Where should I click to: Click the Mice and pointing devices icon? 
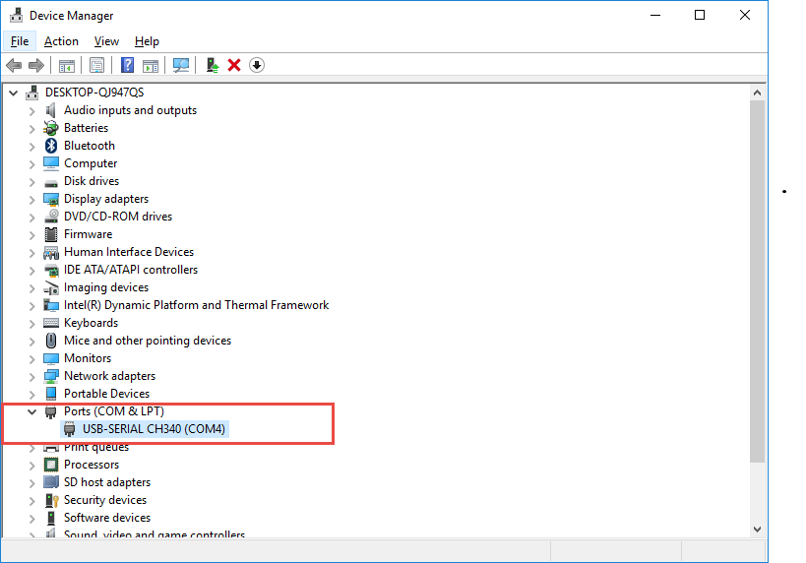coord(51,341)
